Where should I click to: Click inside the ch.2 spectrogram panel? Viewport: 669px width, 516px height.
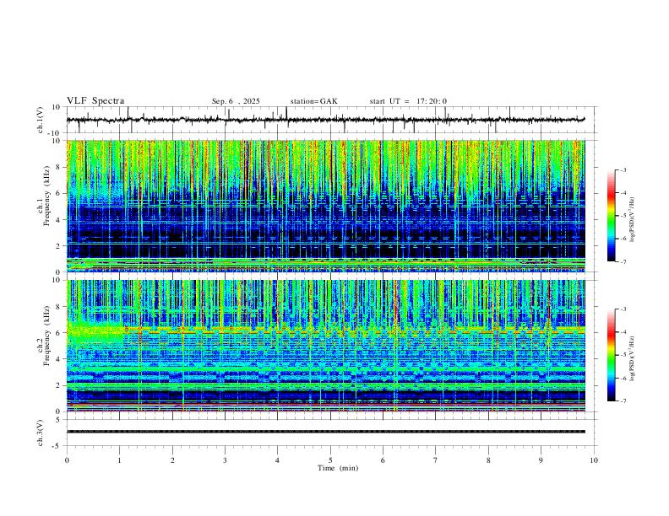[325, 346]
